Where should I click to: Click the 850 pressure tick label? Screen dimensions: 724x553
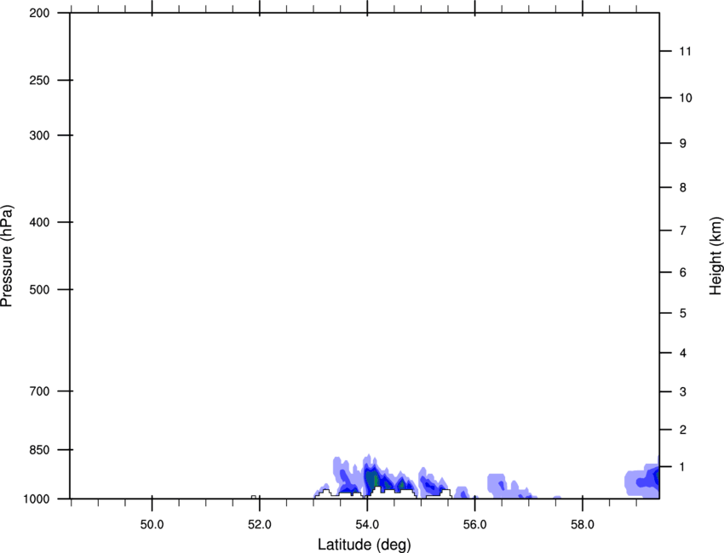[39, 449]
